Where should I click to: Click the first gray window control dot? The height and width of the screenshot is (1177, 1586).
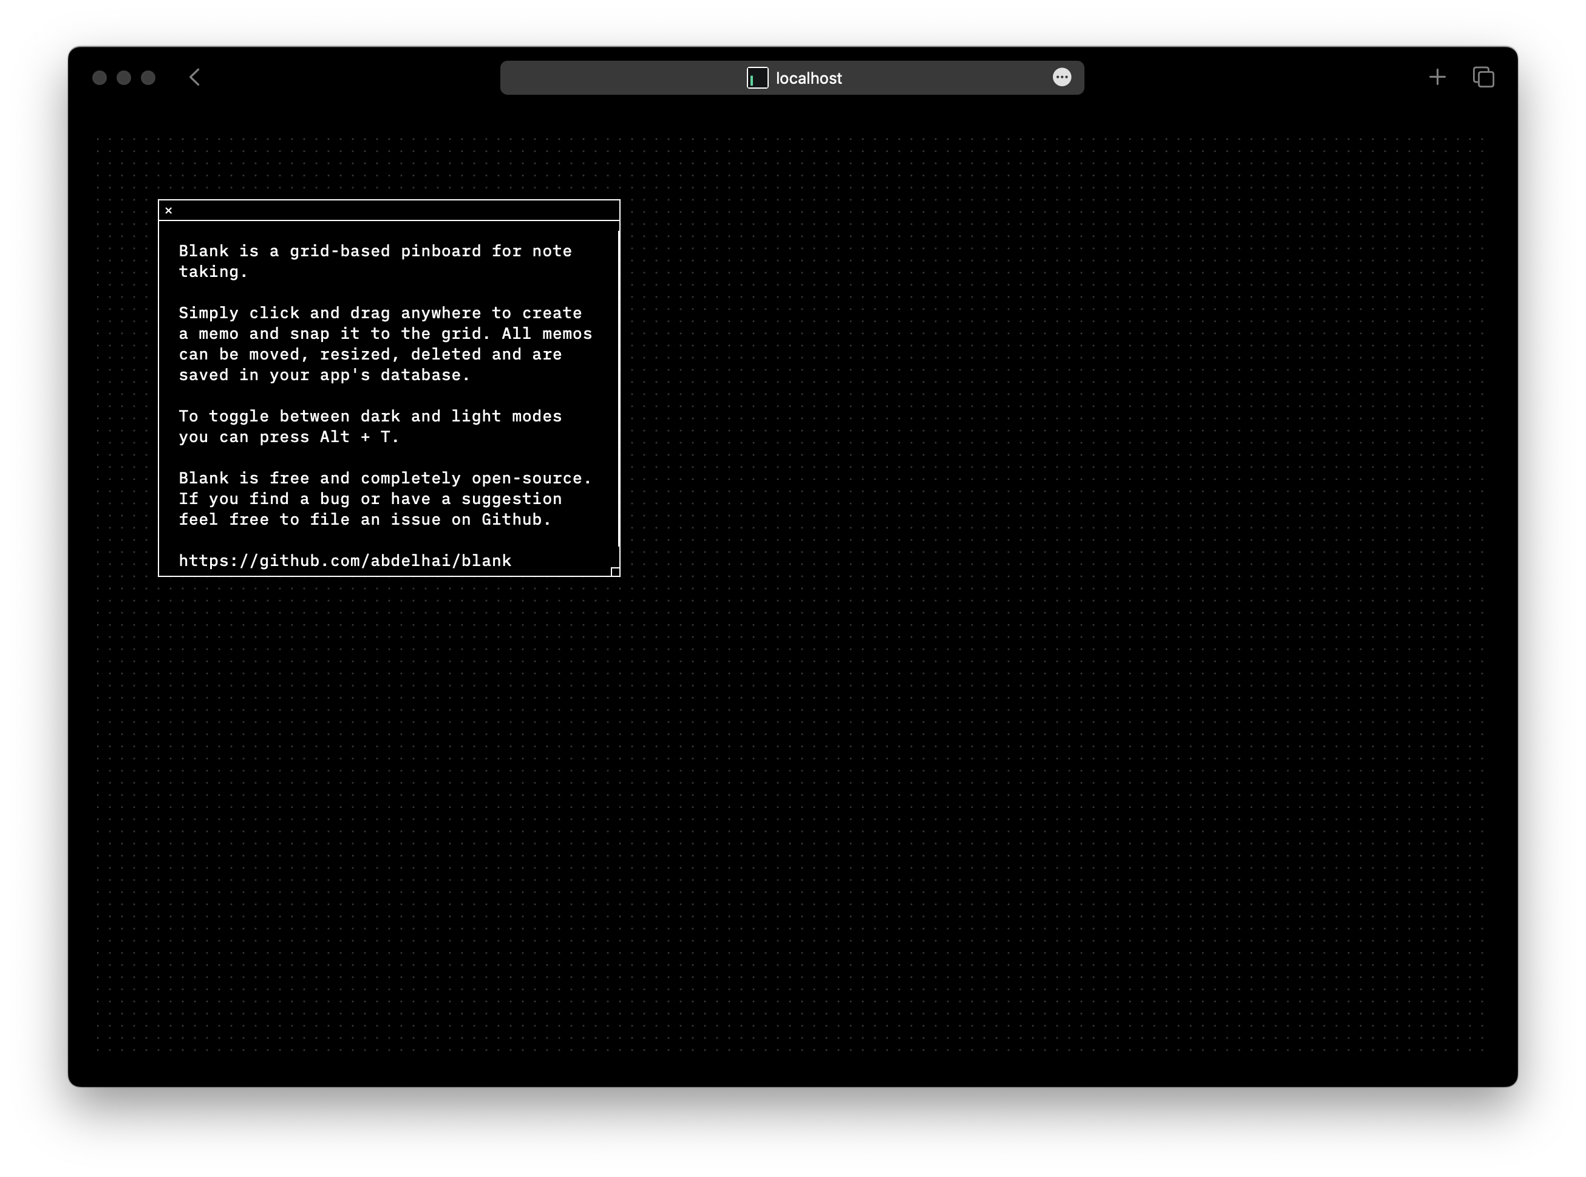[100, 78]
